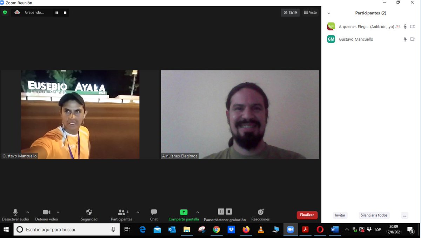This screenshot has width=421, height=238.
Task: Expand video options arrow beside Detener video
Action: click(x=58, y=212)
